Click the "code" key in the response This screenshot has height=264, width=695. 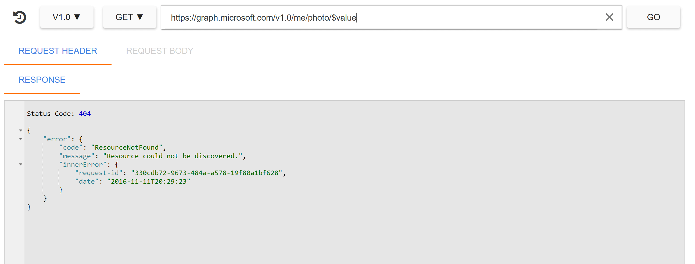point(71,147)
